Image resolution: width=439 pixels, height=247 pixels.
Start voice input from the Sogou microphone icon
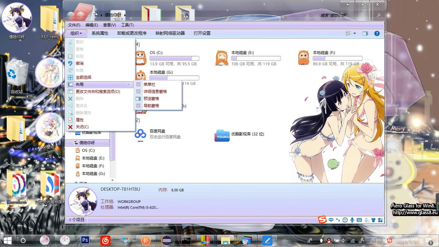pos(352,220)
